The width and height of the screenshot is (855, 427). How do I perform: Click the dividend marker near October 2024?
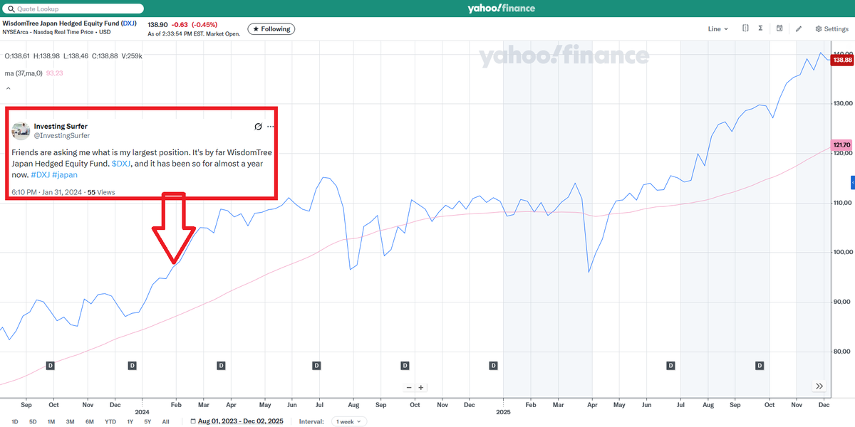tap(405, 365)
